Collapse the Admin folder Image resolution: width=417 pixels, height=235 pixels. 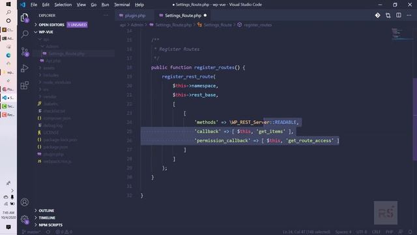point(51,46)
